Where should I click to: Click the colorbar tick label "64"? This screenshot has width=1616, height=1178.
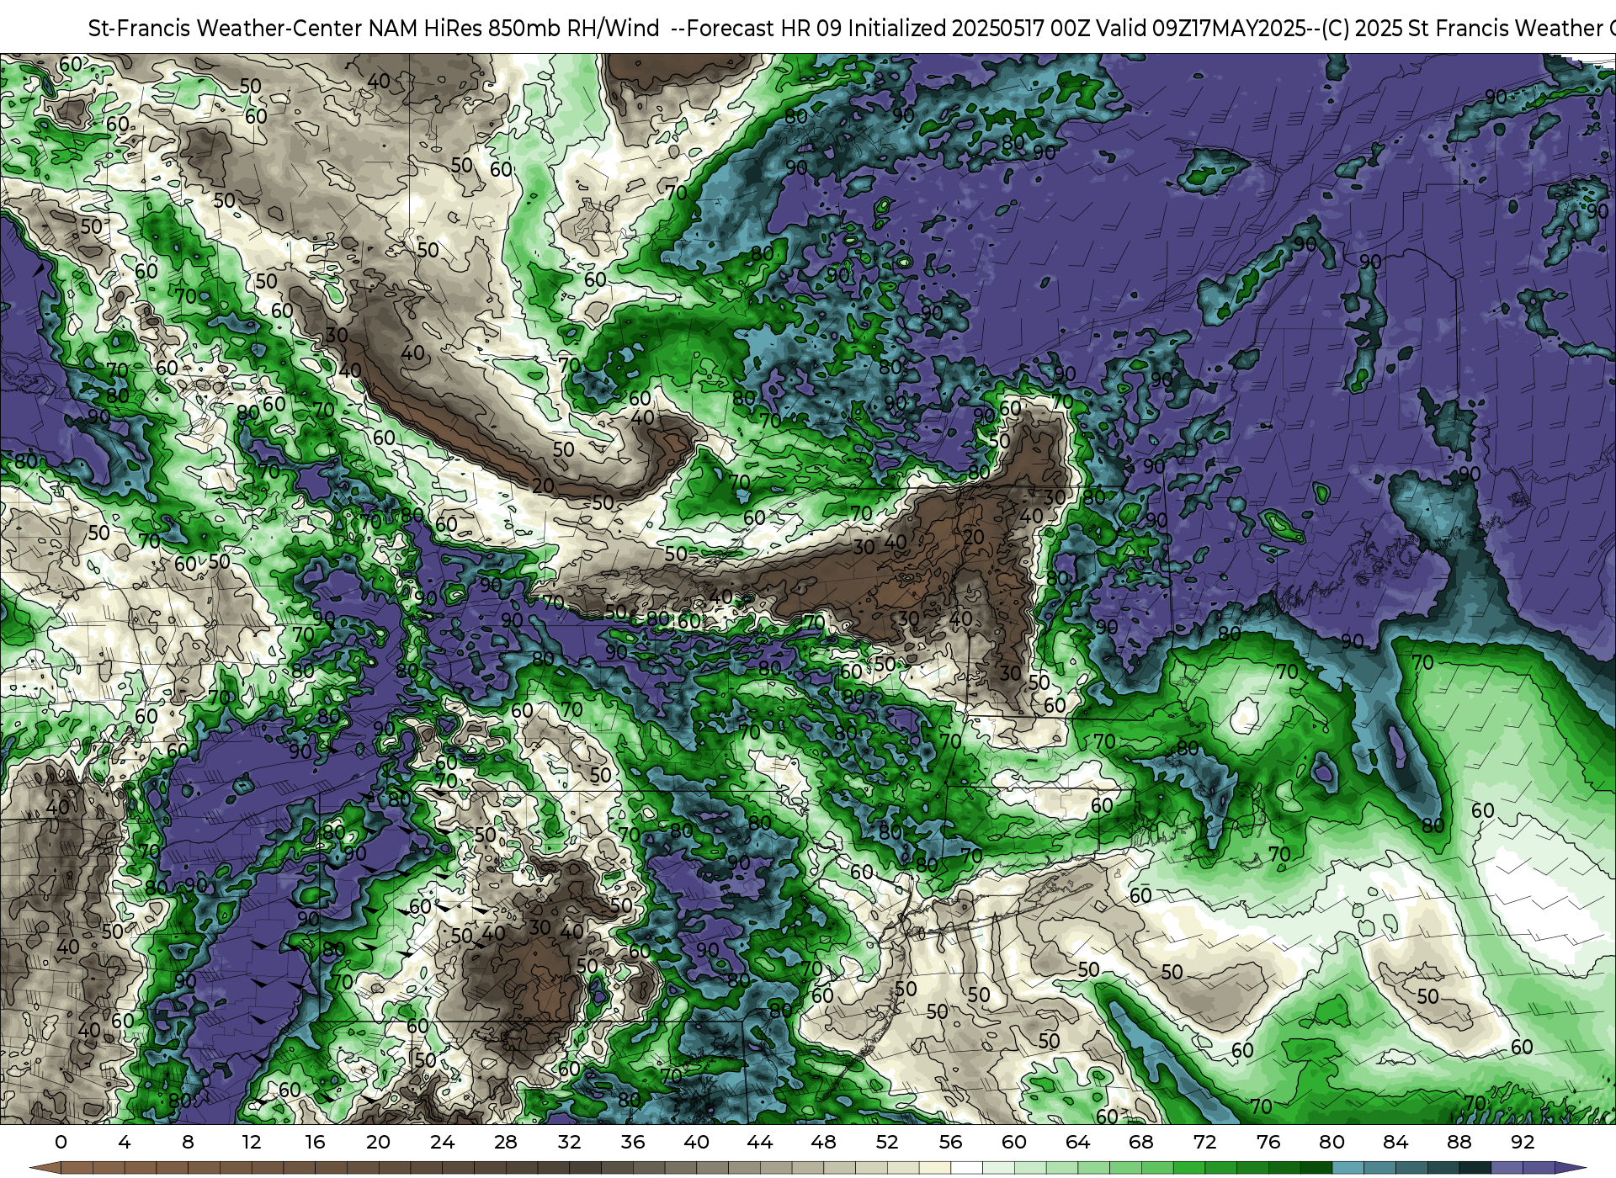pyautogui.click(x=1078, y=1142)
